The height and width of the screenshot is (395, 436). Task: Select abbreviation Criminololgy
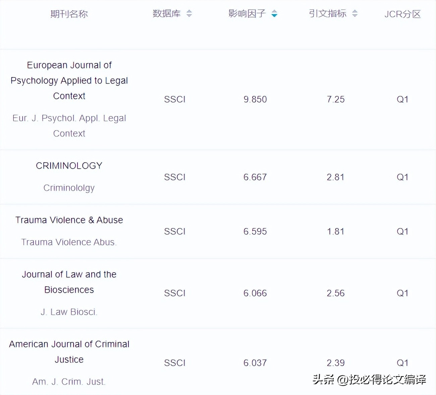(x=69, y=188)
